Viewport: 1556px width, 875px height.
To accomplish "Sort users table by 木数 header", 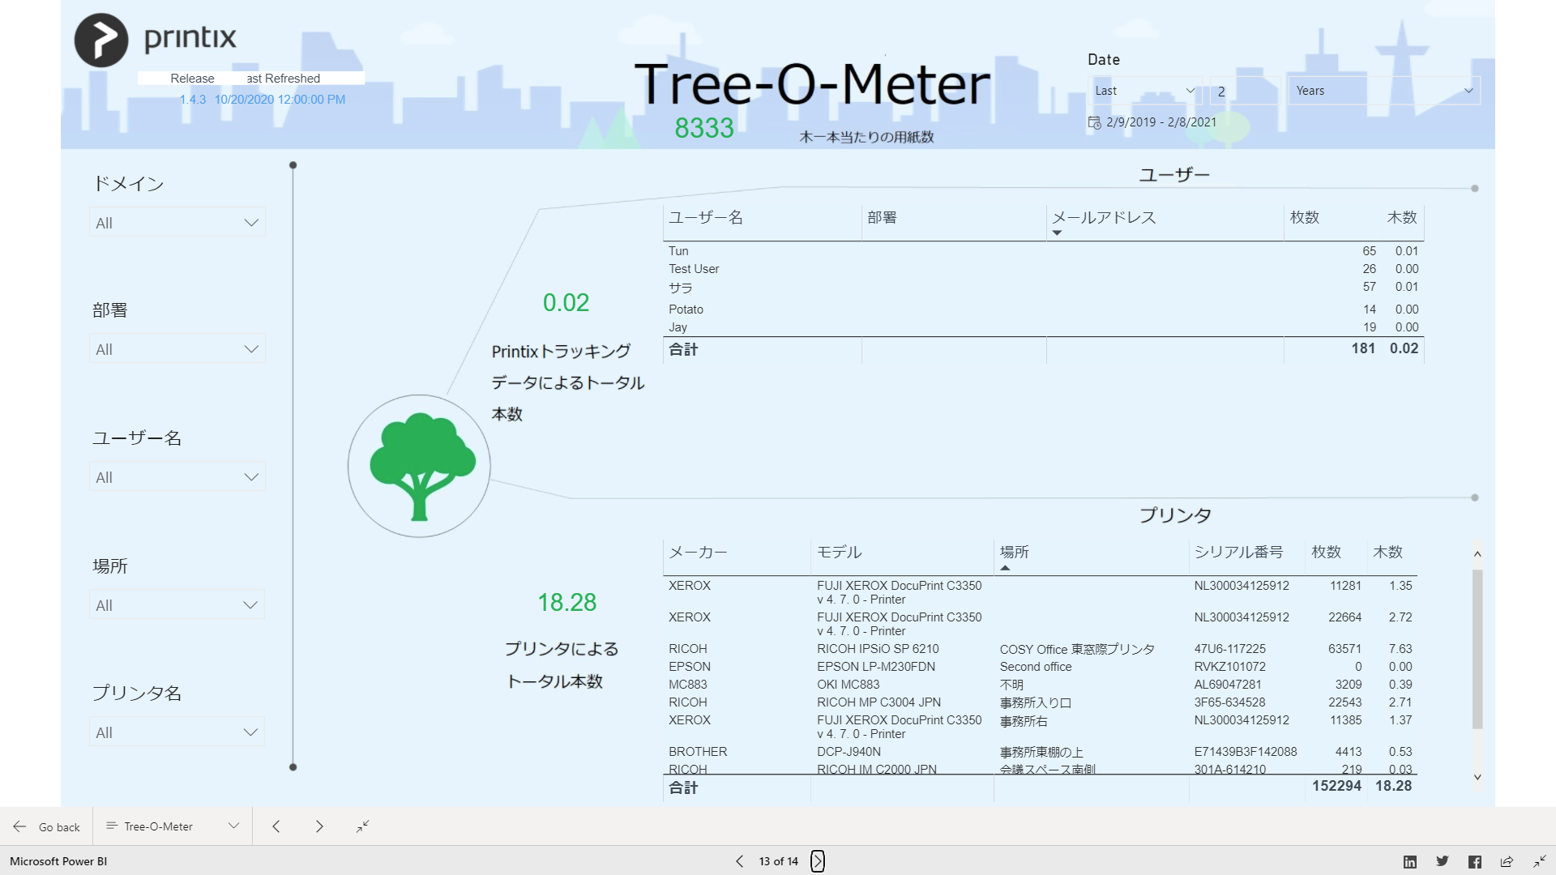I will click(x=1402, y=217).
